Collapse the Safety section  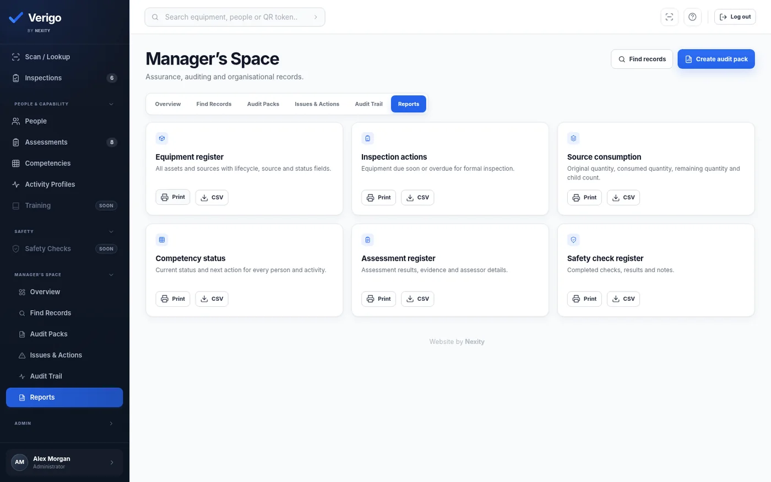(x=111, y=232)
